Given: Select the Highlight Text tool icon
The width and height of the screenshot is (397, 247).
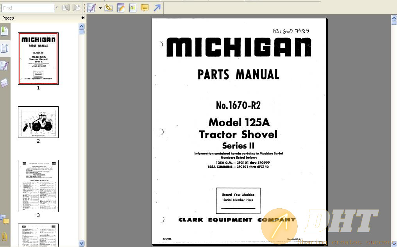Looking at the screenshot, I should pos(133,8).
